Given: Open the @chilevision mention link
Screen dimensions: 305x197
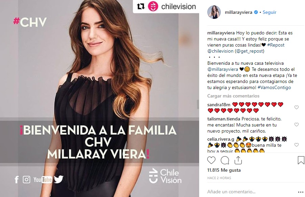Looking at the screenshot, I should [x=220, y=51].
